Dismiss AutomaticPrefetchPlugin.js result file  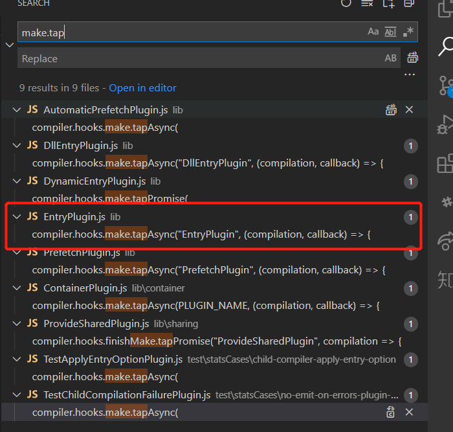click(x=409, y=109)
